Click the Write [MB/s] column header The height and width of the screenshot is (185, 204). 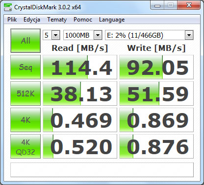156,48
